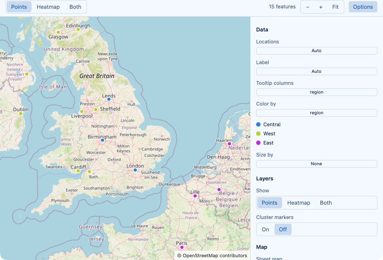Switch to Heatmap view in top toolbar
Screen dimensions: 383x260
48,7
